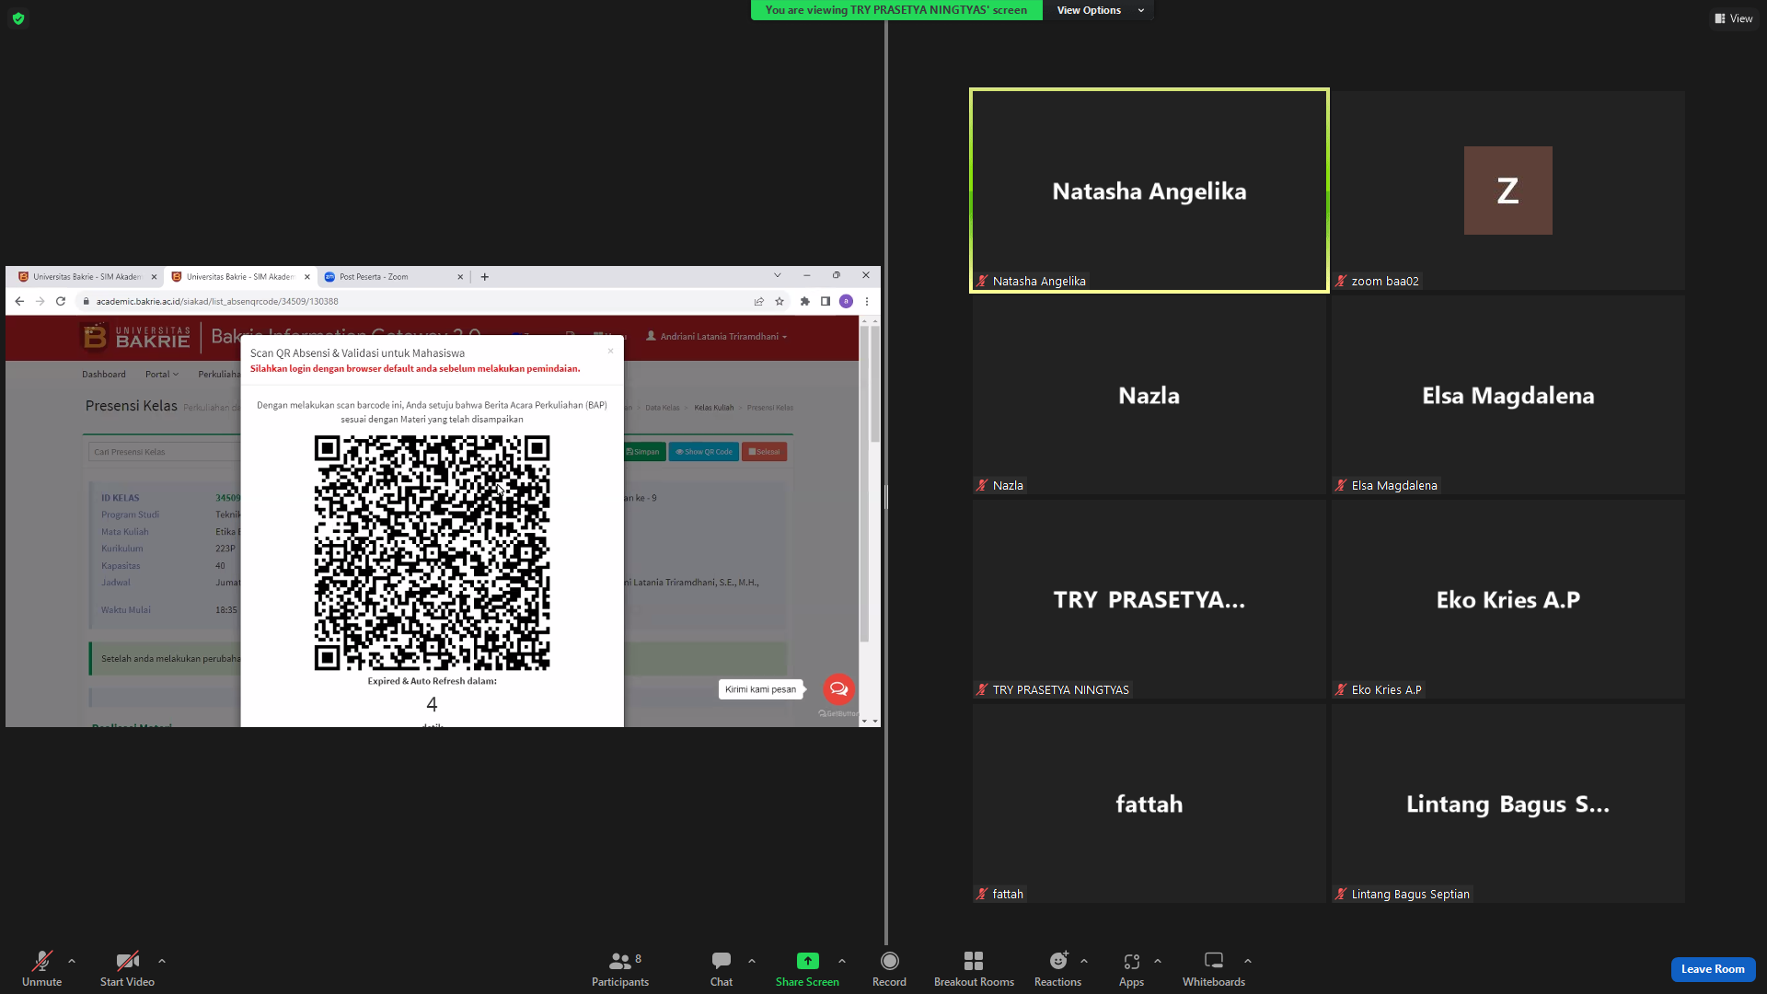The height and width of the screenshot is (994, 1767).
Task: Open Breakout Rooms
Action: (974, 968)
